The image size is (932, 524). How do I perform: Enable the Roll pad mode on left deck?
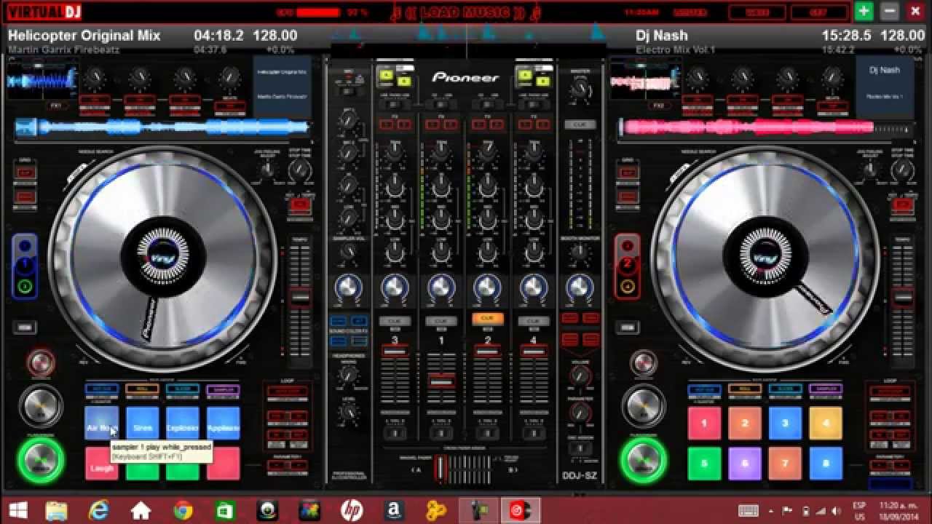pyautogui.click(x=142, y=389)
